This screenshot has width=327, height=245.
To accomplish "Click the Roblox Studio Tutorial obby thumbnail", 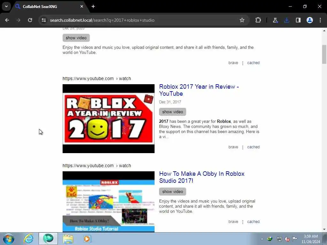I will click(x=109, y=202).
